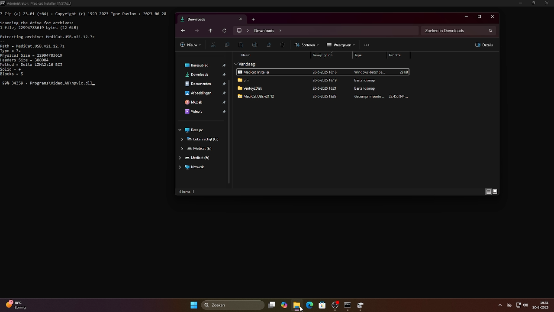The image size is (554, 312).
Task: Open the Weergeven dropdown
Action: click(341, 45)
